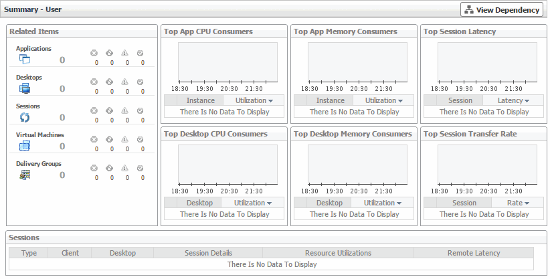Click the Applications icon in Related Items

click(x=25, y=59)
